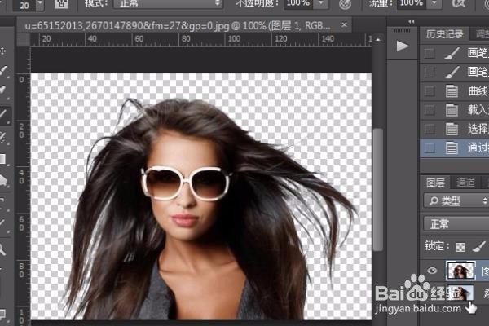Open the layer blend mode 正常 dropdown
The image size is (489, 326).
click(456, 224)
